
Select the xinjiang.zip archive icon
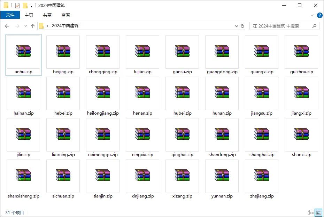(x=142, y=175)
